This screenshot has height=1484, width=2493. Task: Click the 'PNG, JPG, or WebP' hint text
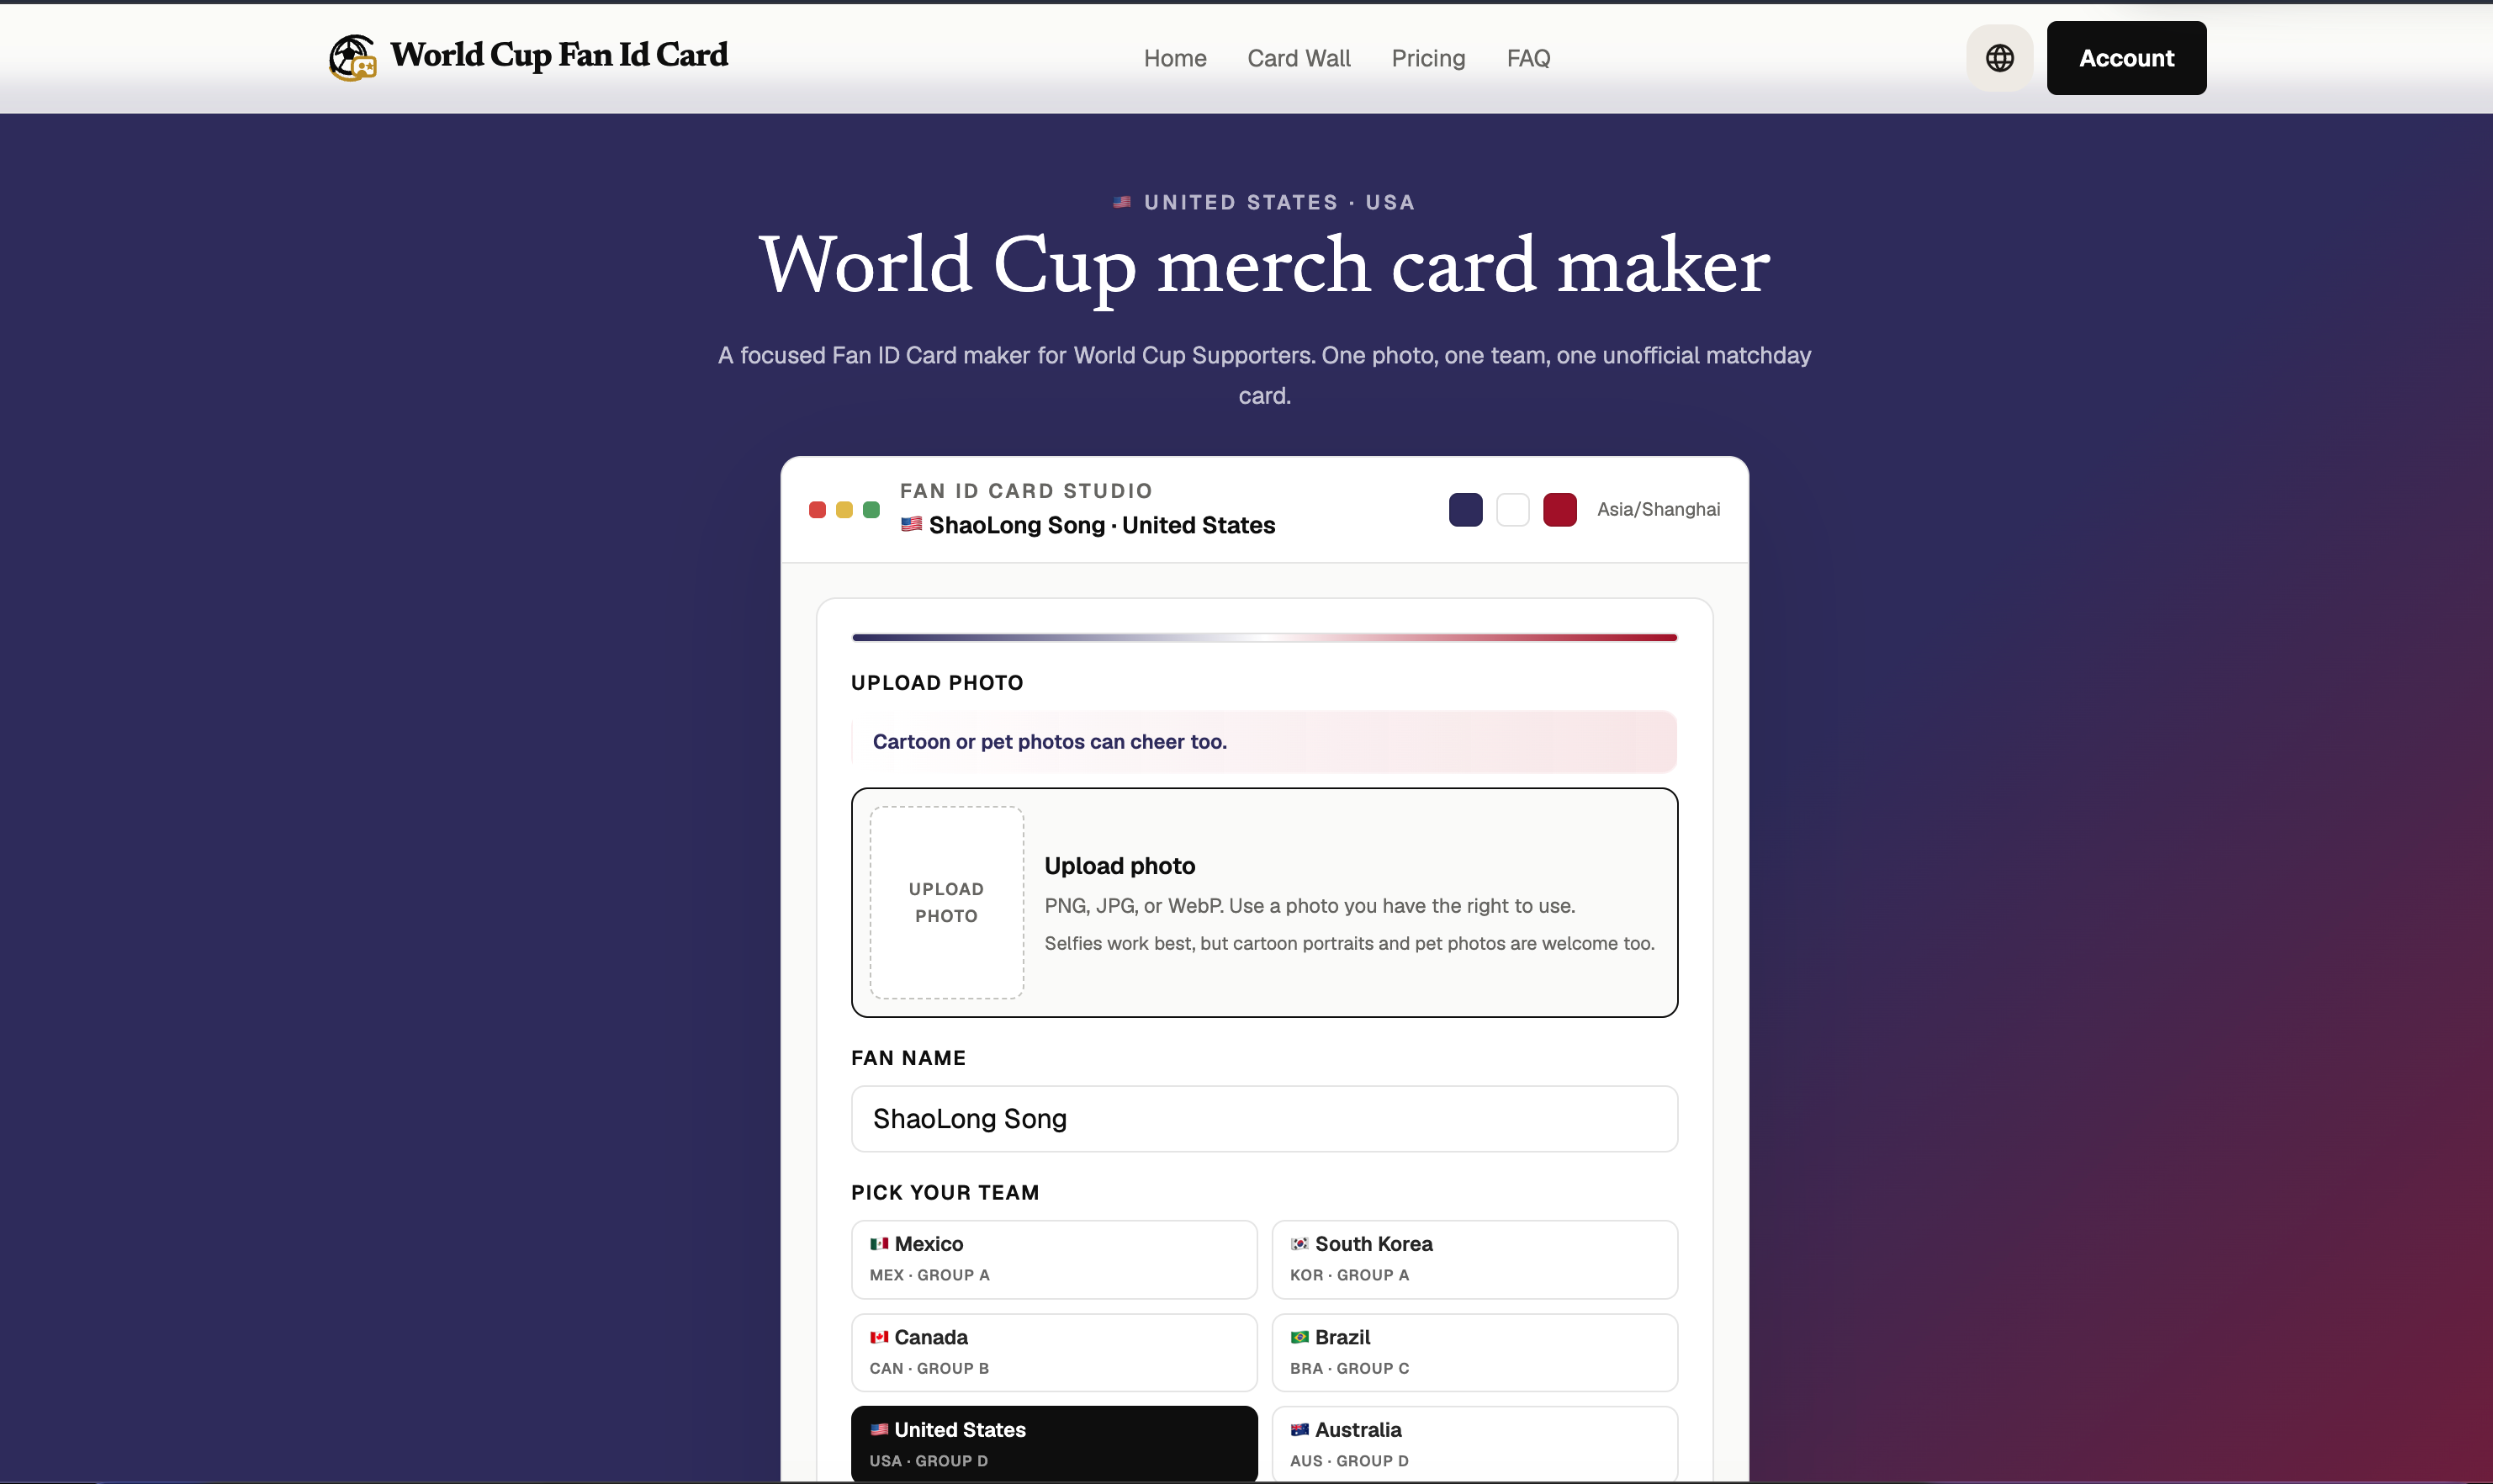pos(1309,906)
